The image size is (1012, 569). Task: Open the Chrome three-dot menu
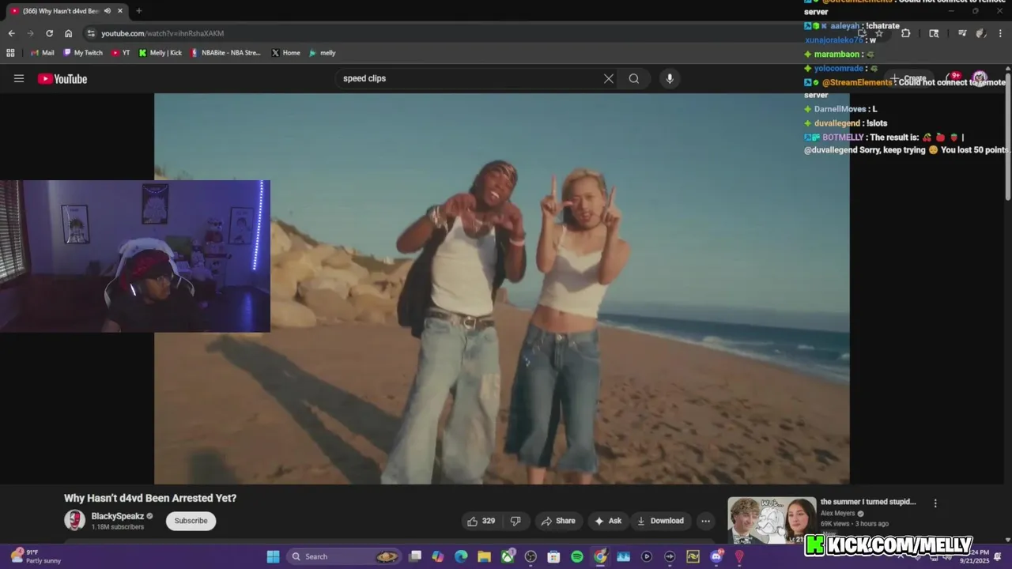(x=1001, y=33)
